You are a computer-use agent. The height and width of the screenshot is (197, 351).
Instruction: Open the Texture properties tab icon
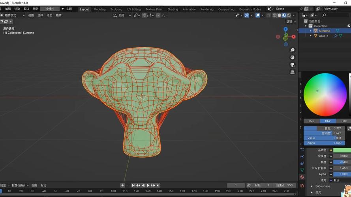[x=302, y=186]
